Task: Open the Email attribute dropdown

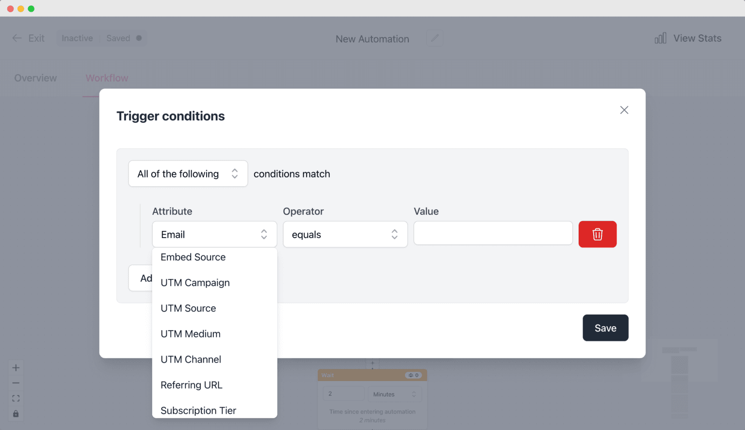Action: 214,235
